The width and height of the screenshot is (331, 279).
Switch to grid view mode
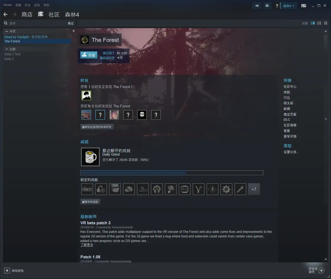tap(326, 23)
